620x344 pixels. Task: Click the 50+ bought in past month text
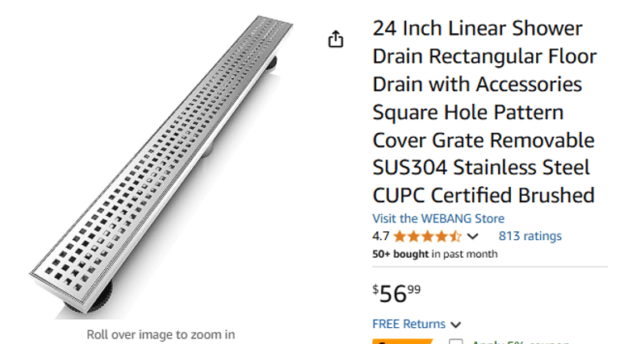(434, 254)
